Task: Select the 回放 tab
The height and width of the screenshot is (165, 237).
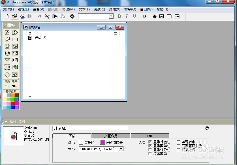Action: [x=72, y=136]
